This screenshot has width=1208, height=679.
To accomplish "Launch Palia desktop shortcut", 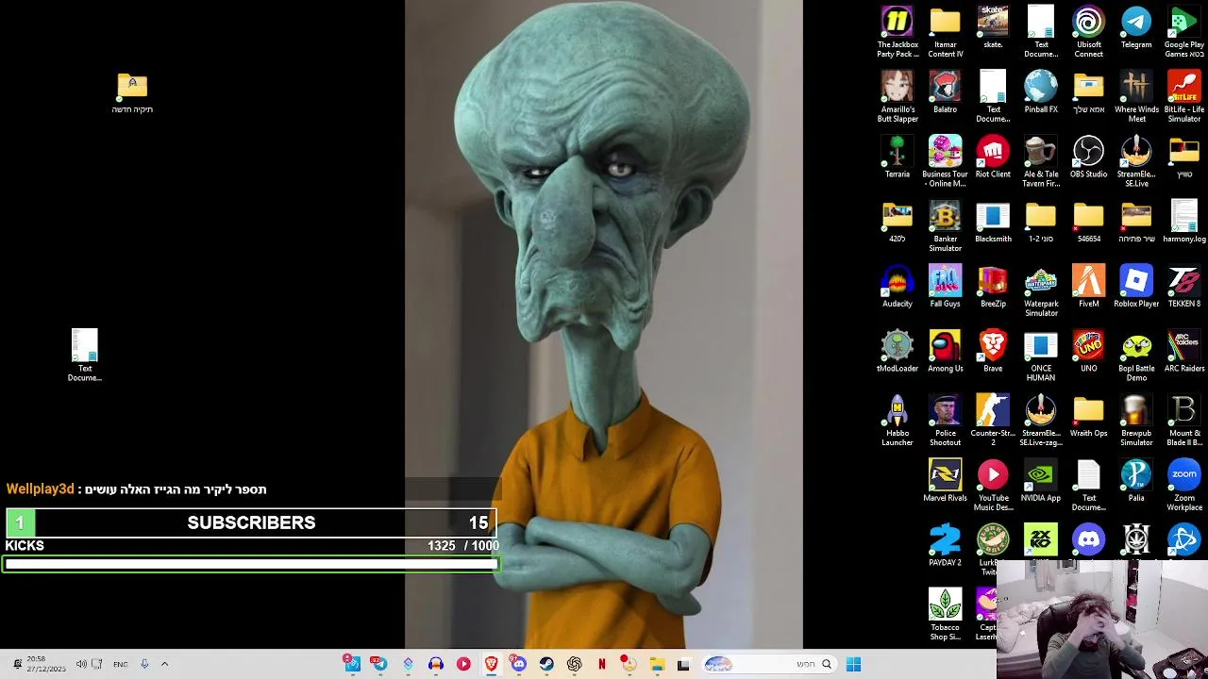I will (1136, 481).
